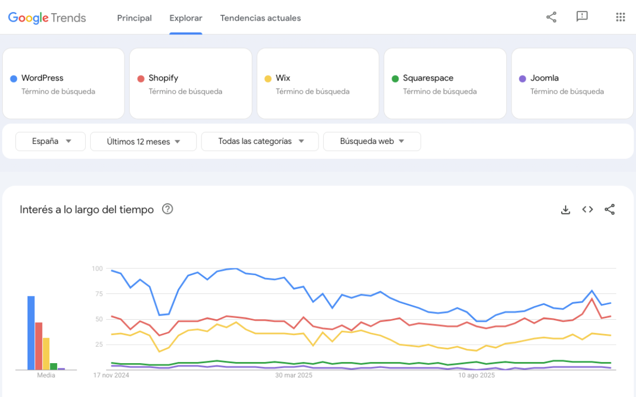Click the green Squarespace average bar

[x=54, y=366]
